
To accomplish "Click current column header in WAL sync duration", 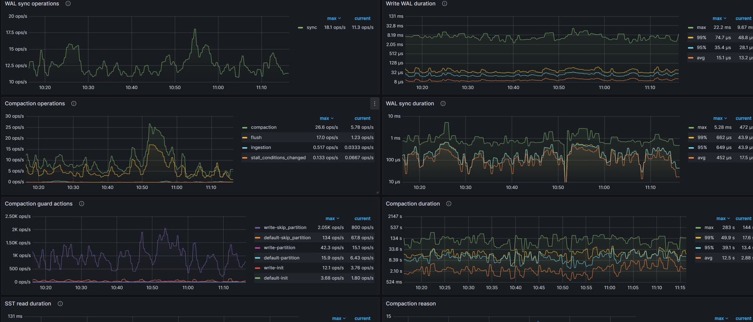I will (x=743, y=118).
